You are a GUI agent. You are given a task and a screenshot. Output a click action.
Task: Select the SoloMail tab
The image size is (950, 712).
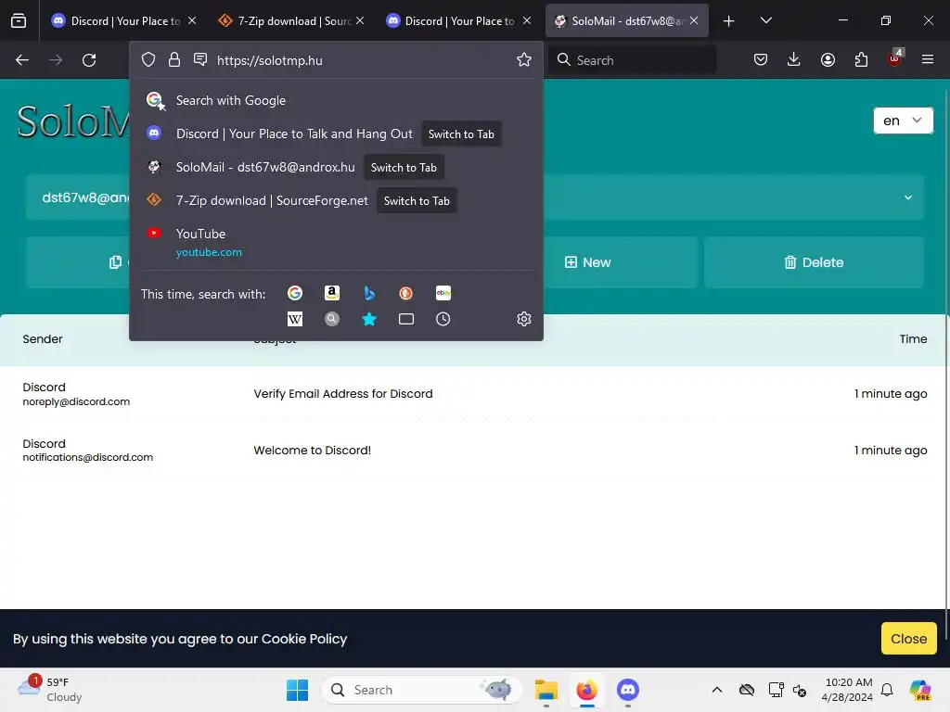[626, 20]
